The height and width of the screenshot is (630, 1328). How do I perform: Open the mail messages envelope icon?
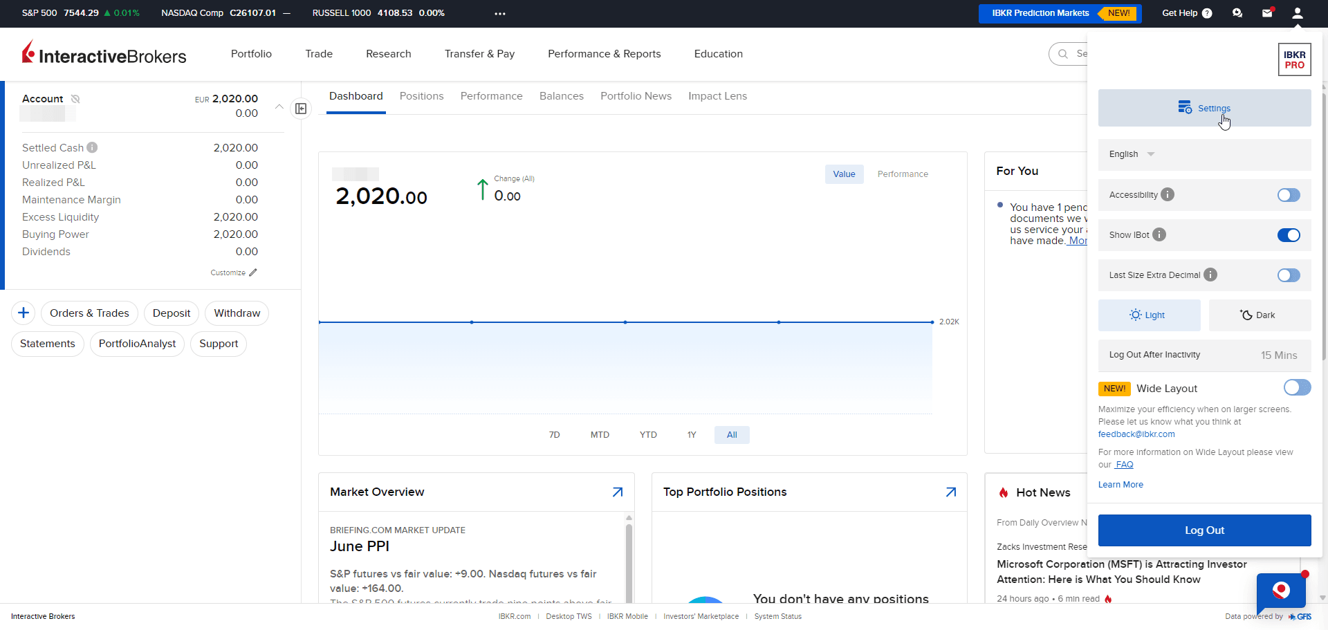[1267, 13]
